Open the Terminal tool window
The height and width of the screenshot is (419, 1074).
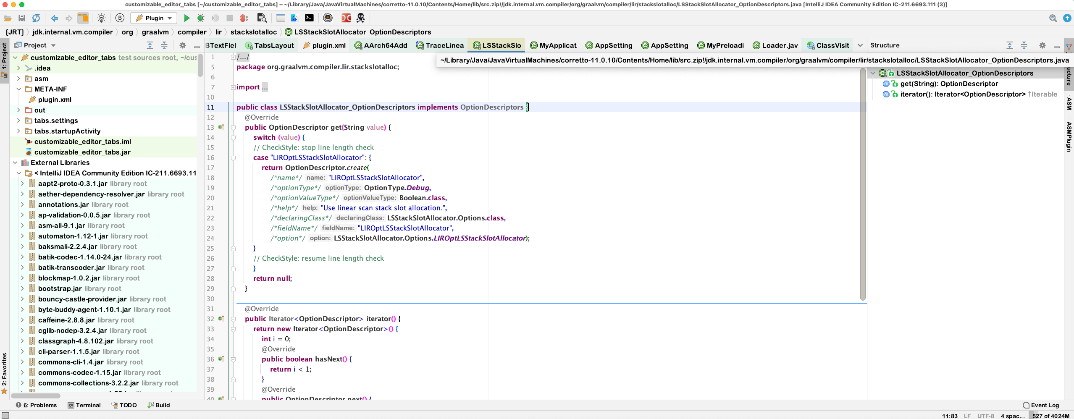(84, 405)
